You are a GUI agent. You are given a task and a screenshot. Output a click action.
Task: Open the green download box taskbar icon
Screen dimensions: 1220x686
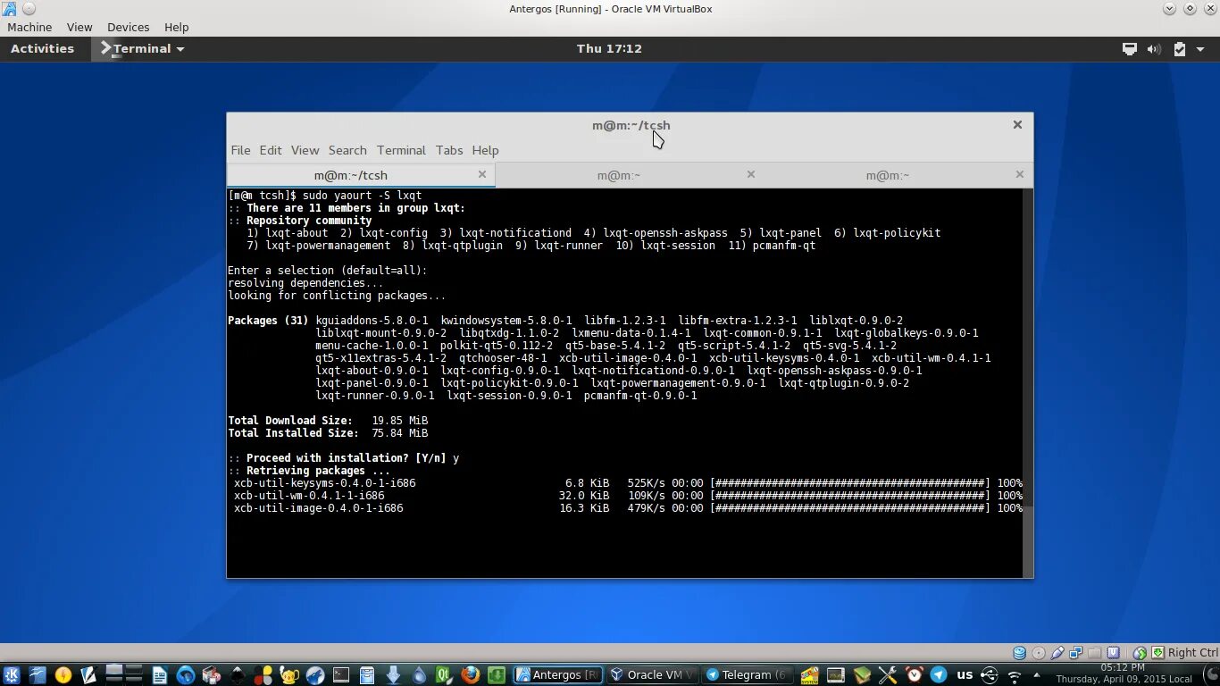[497, 675]
